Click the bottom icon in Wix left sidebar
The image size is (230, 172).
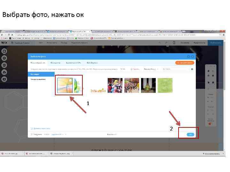(4, 79)
